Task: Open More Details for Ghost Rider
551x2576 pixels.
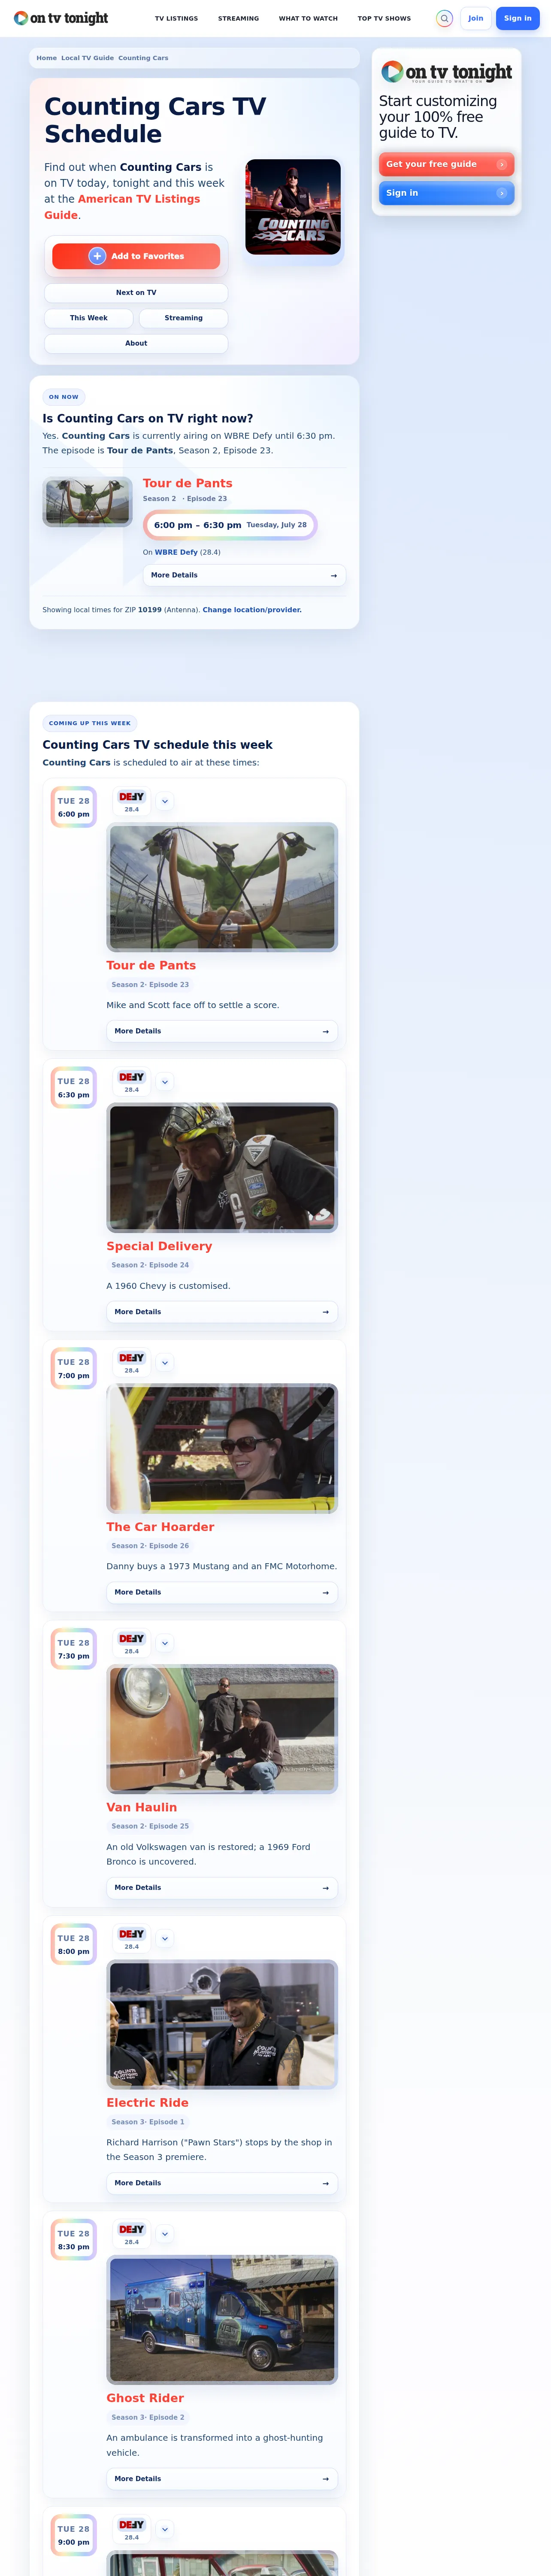Action: 222,2478
